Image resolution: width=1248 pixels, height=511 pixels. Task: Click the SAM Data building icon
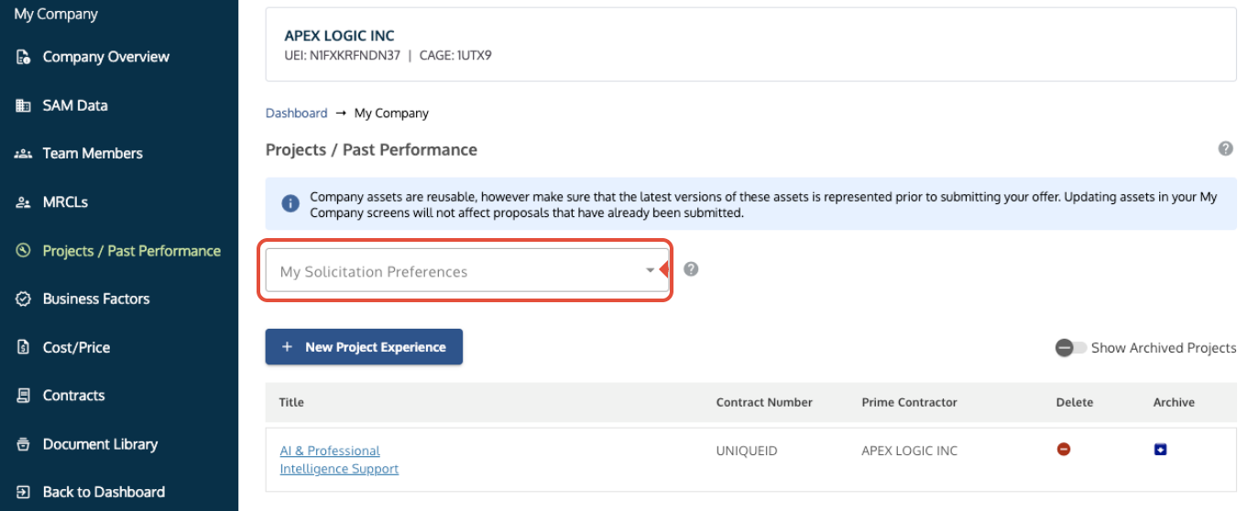[x=24, y=105]
